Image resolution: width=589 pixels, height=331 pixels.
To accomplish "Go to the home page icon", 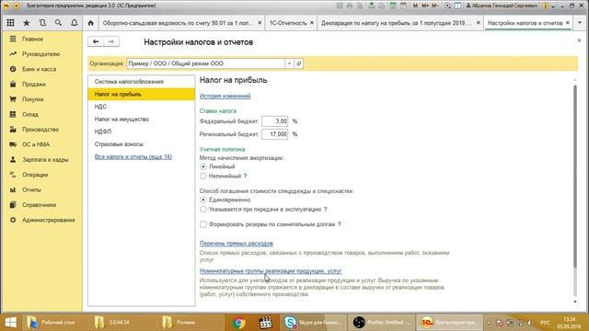I will tap(90, 23).
